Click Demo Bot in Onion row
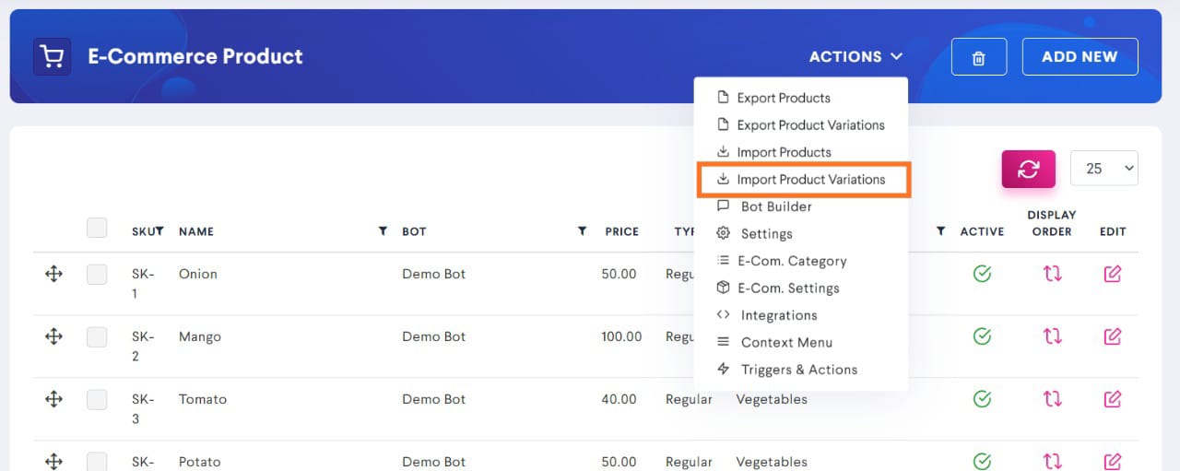 pos(434,274)
